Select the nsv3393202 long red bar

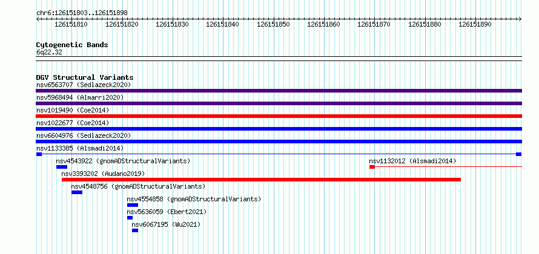[261, 180]
